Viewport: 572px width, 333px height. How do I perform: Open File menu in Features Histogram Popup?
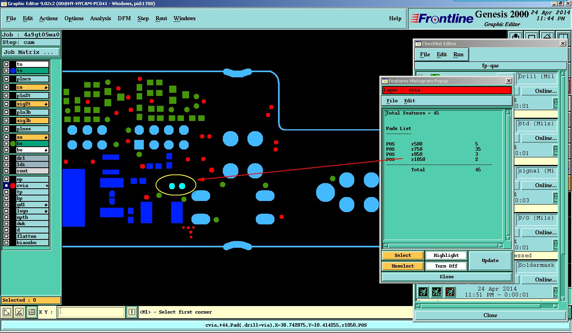tap(392, 101)
